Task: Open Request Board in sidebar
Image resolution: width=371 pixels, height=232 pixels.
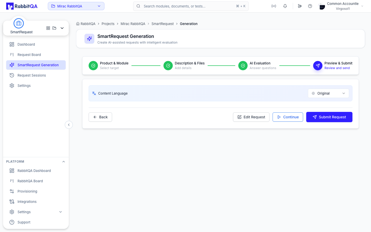Action: coord(36,55)
